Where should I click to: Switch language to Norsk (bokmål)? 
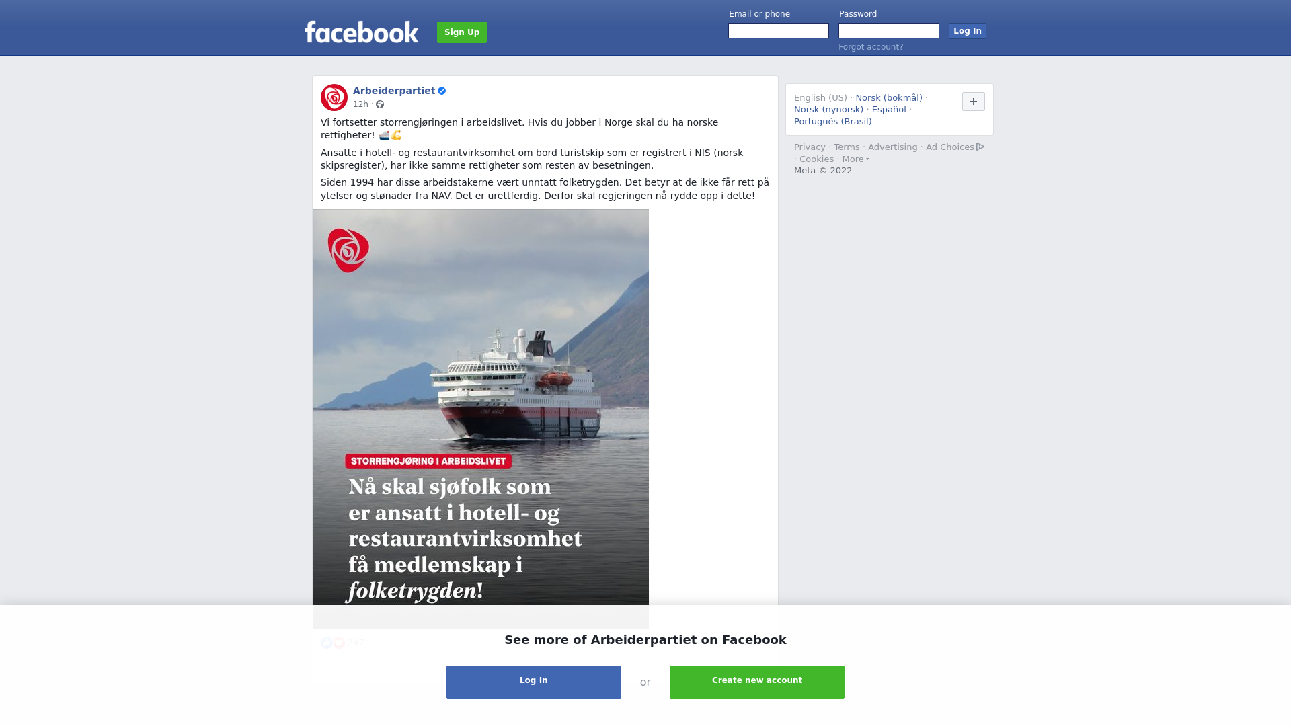pyautogui.click(x=889, y=98)
